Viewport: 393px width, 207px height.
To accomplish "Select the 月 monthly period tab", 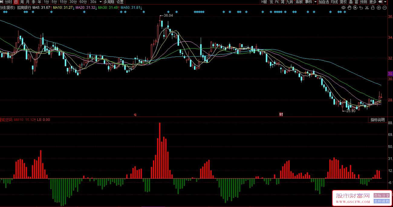I will click(28, 2).
